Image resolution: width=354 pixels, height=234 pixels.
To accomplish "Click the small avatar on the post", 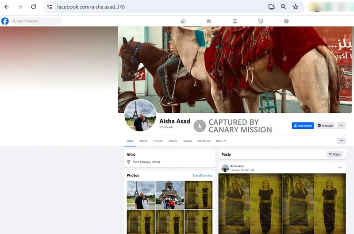I will click(x=225, y=168).
